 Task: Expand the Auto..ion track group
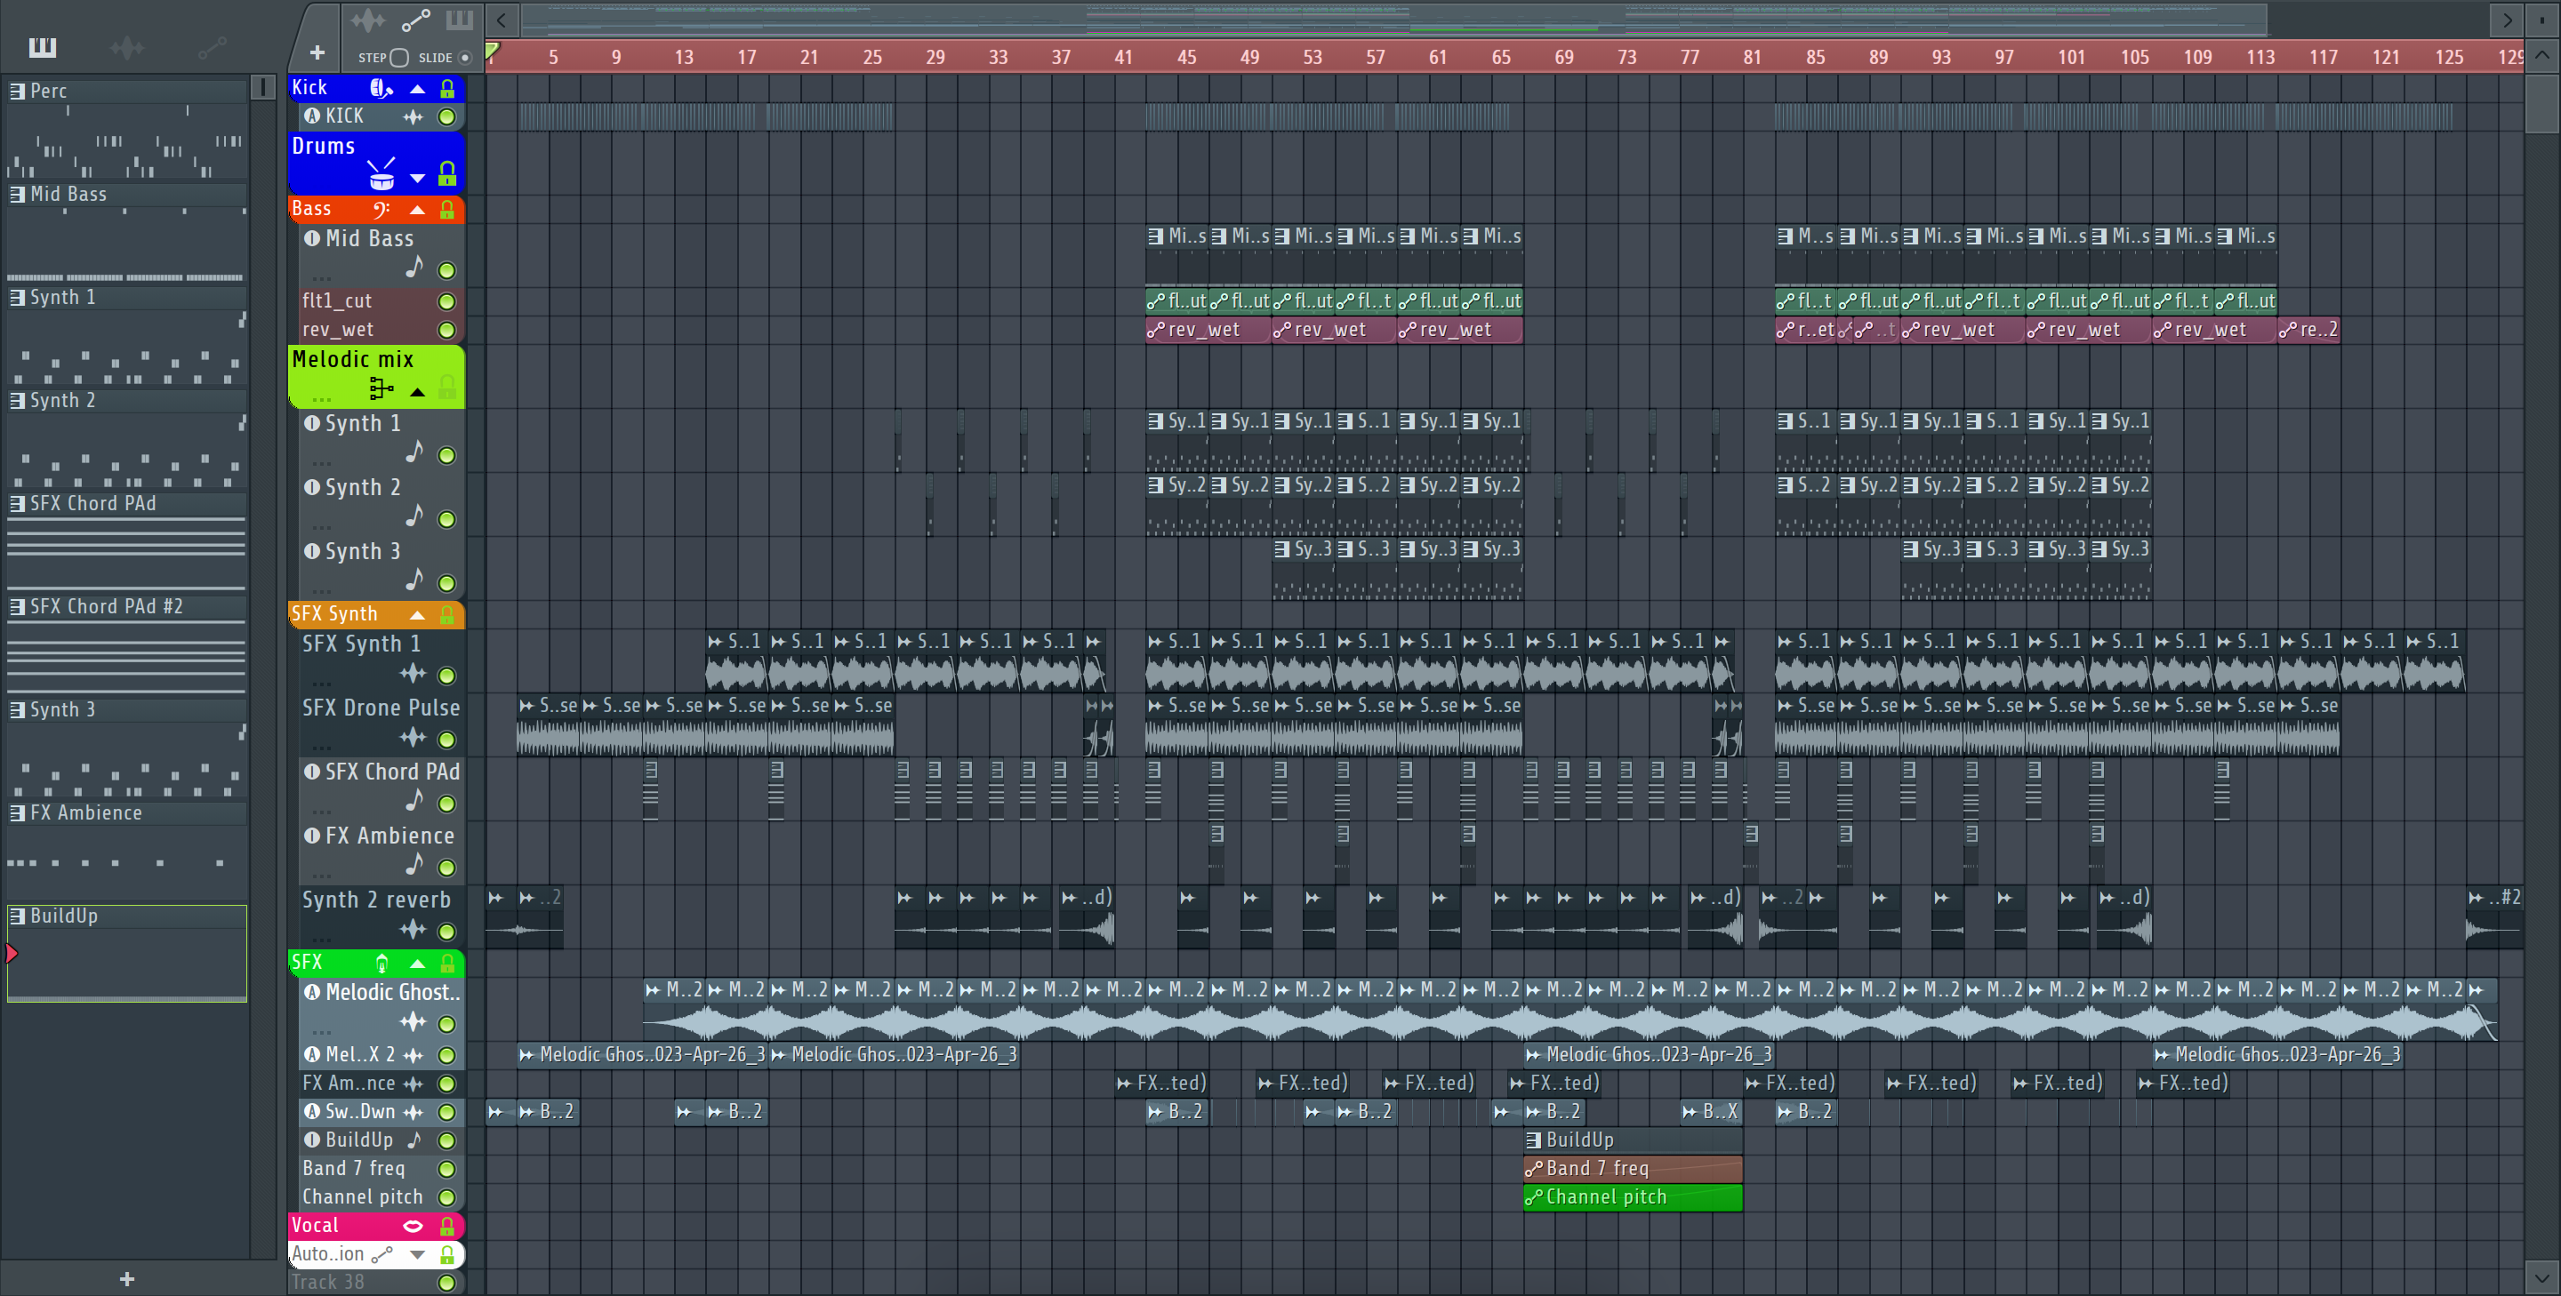click(x=418, y=1255)
